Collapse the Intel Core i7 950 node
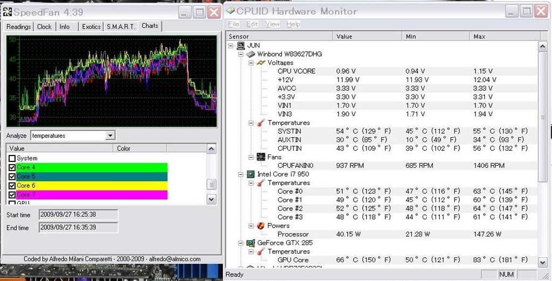The image size is (552, 281). (240, 174)
